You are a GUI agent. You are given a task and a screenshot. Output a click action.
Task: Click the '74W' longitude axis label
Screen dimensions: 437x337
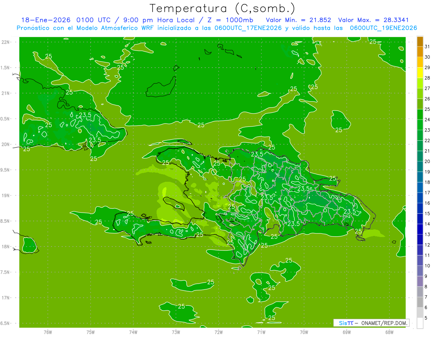coord(133,332)
